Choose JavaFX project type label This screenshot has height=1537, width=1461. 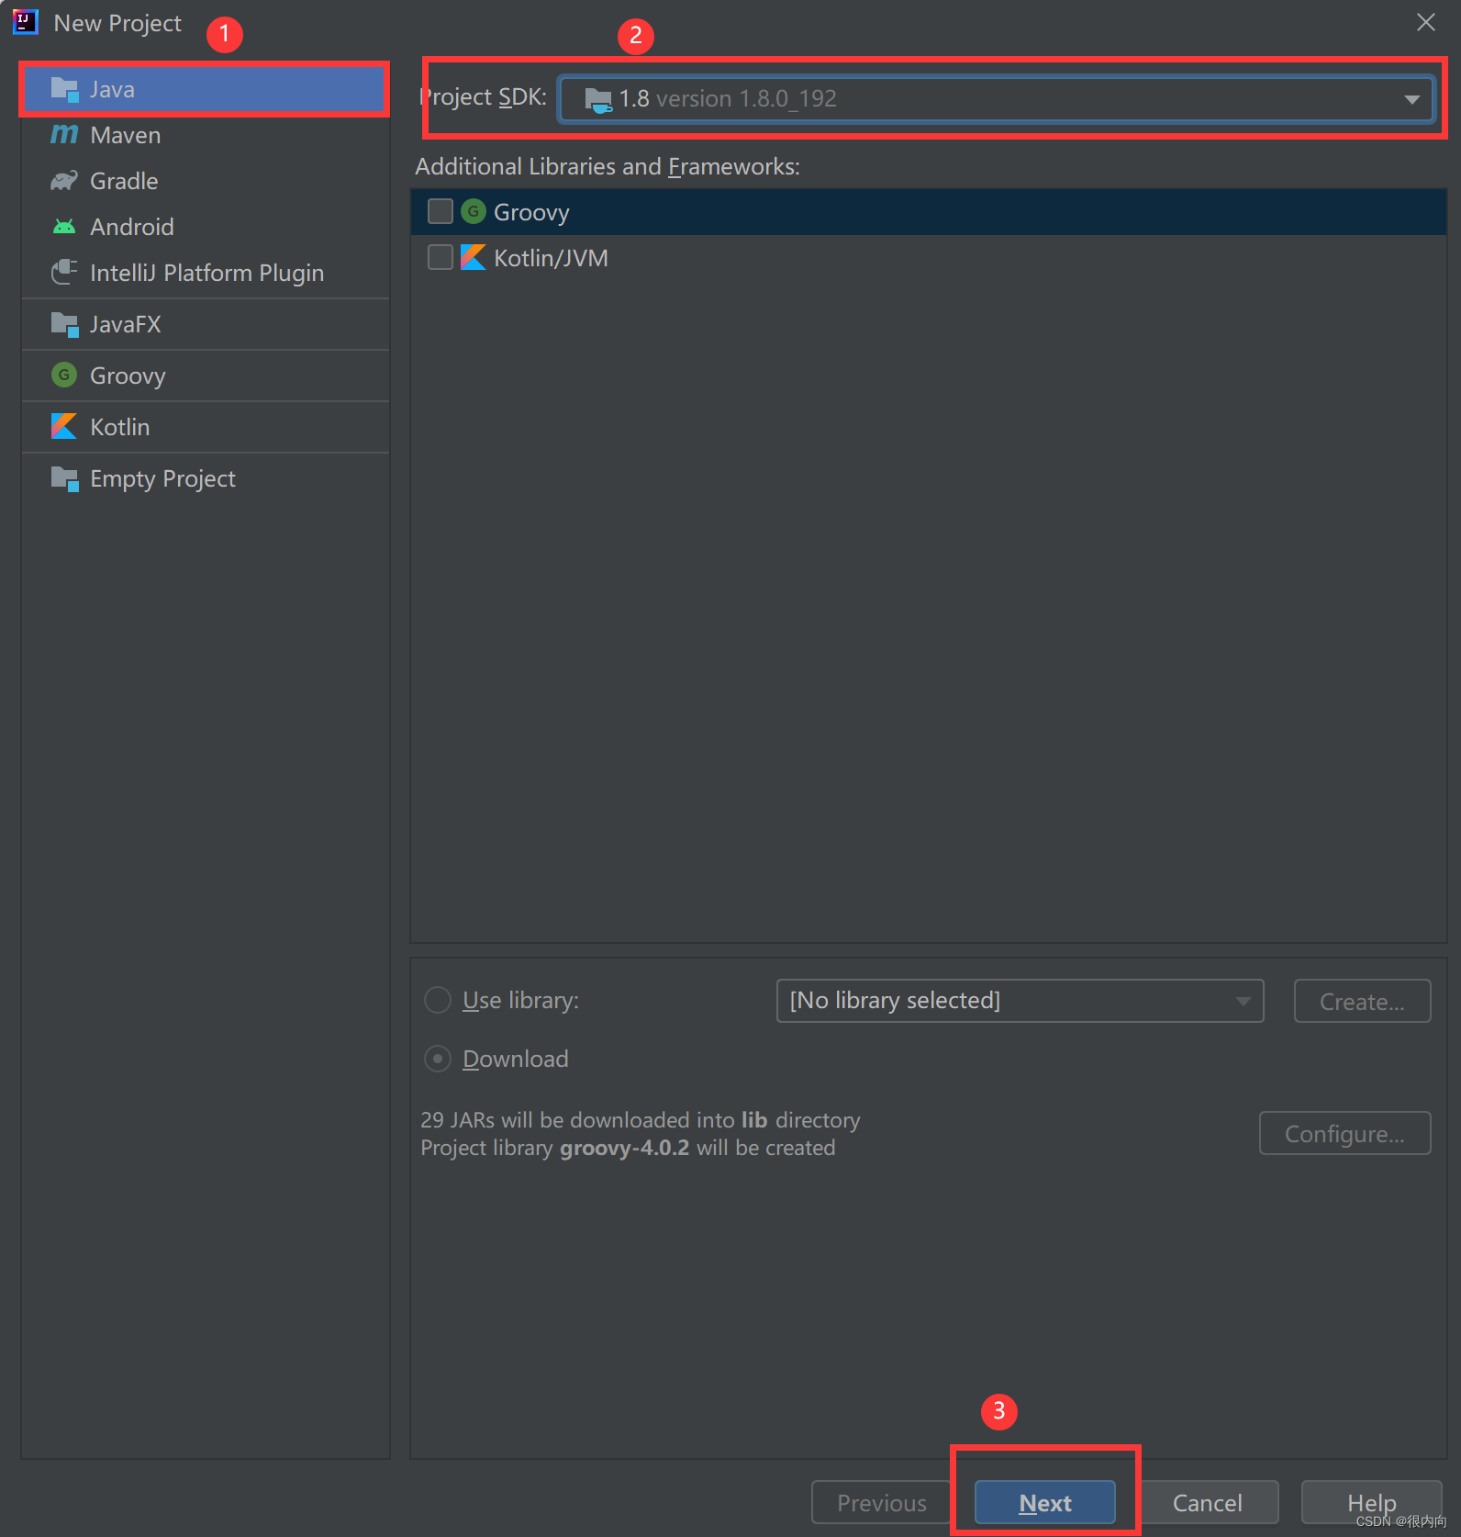click(x=126, y=324)
